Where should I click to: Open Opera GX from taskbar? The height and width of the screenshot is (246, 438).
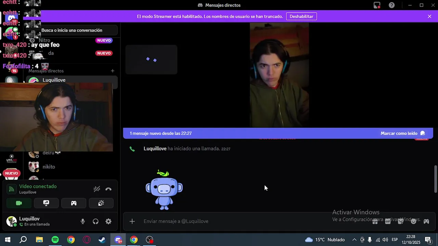click(87, 240)
